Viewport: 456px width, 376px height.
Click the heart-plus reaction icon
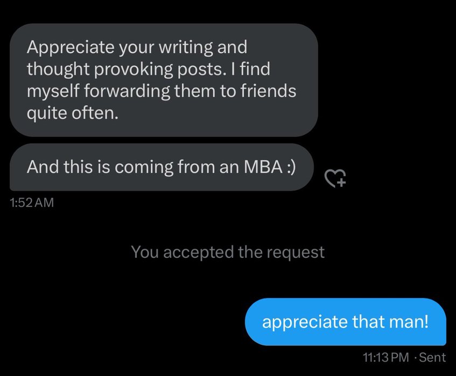coord(334,178)
